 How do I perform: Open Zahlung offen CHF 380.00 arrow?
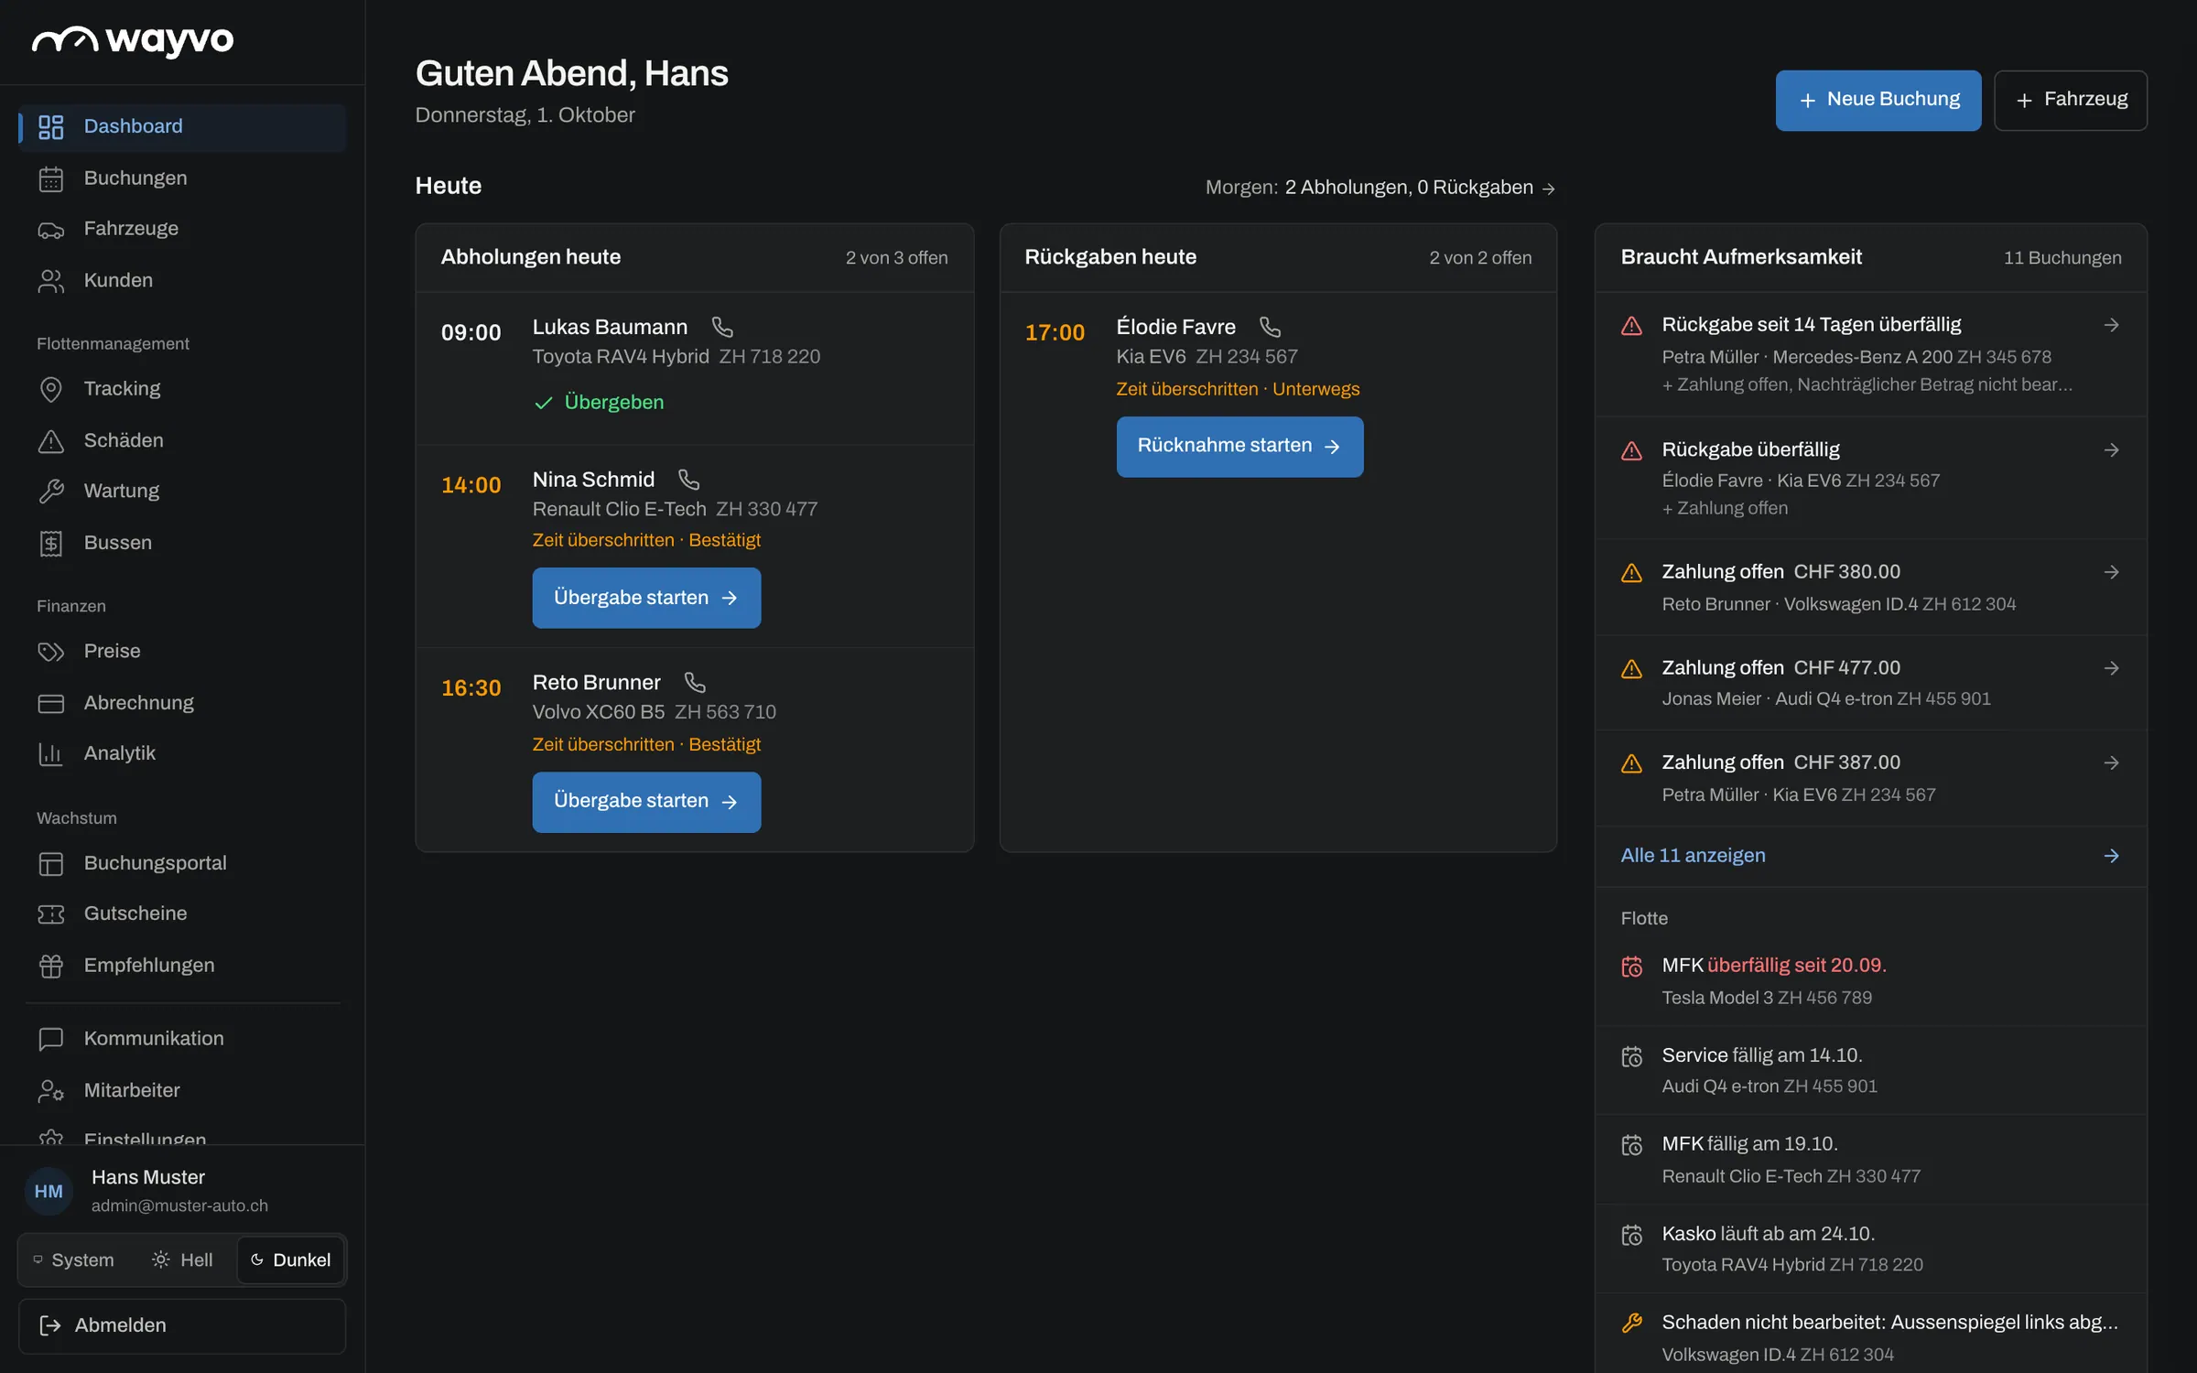click(2111, 572)
